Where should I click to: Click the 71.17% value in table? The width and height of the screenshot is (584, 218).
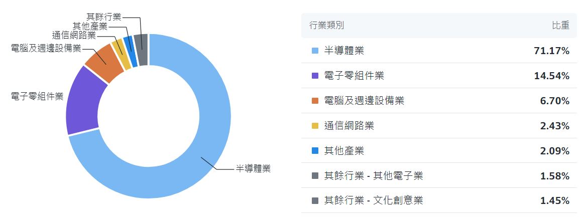click(551, 51)
